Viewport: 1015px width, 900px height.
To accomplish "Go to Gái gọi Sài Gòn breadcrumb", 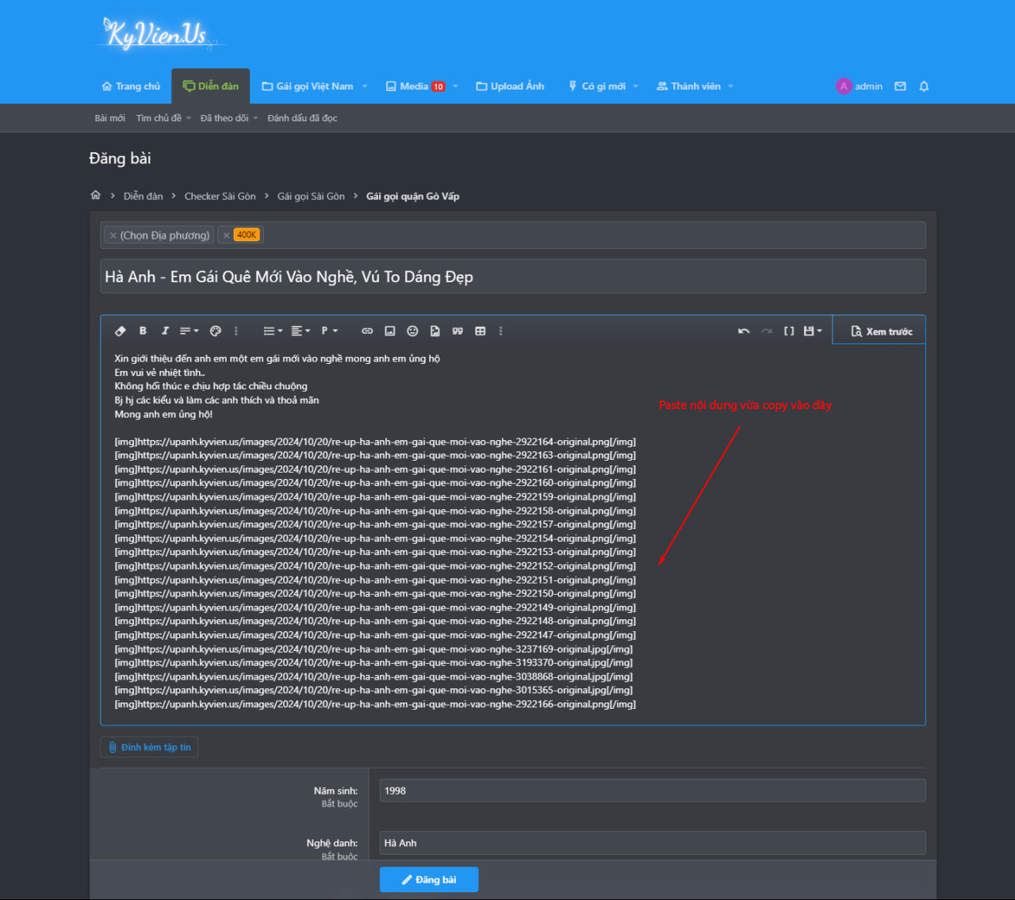I will [311, 196].
